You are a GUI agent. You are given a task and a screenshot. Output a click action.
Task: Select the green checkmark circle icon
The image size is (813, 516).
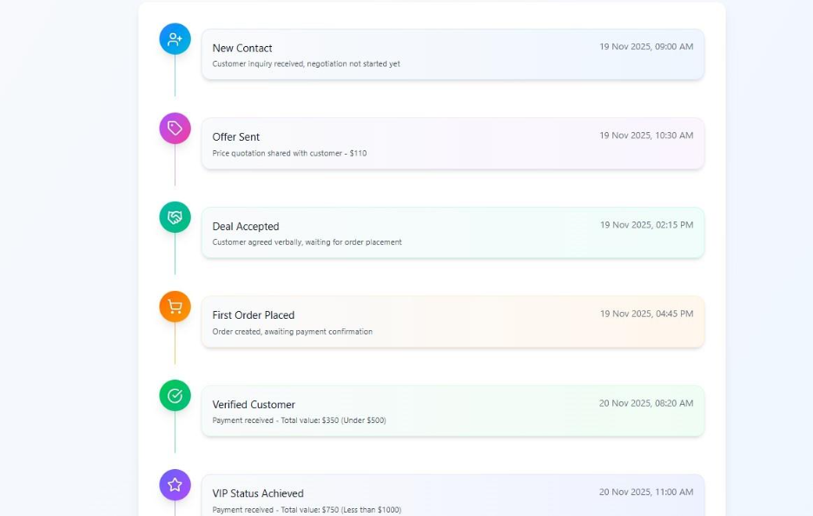pyautogui.click(x=175, y=396)
